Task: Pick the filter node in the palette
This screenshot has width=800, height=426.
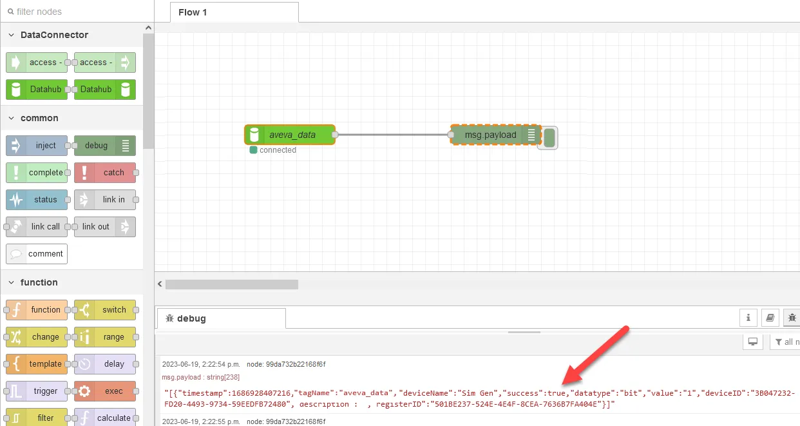Action: [37, 418]
